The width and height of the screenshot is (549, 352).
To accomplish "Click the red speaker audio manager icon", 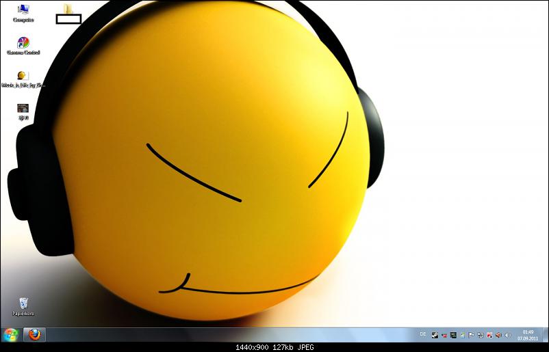I will coord(498,335).
